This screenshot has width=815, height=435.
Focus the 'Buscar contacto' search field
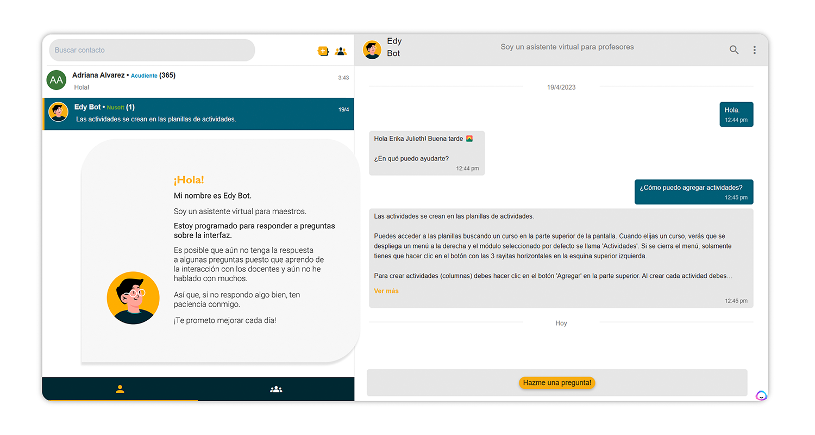coord(152,50)
